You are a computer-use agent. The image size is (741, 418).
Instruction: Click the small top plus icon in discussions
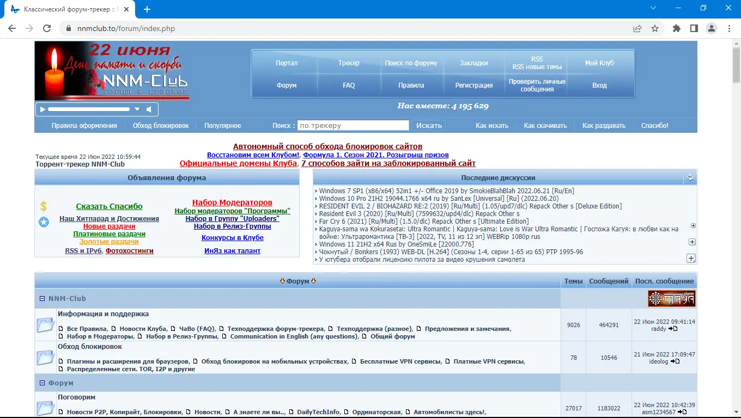tap(693, 225)
